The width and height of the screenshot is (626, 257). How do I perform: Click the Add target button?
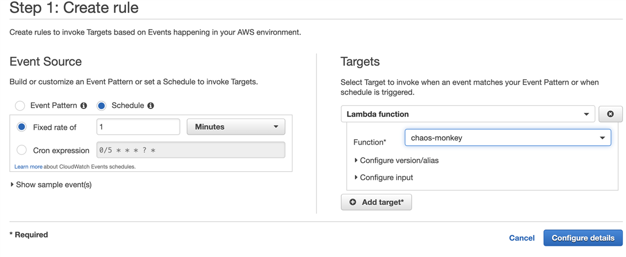pyautogui.click(x=376, y=203)
